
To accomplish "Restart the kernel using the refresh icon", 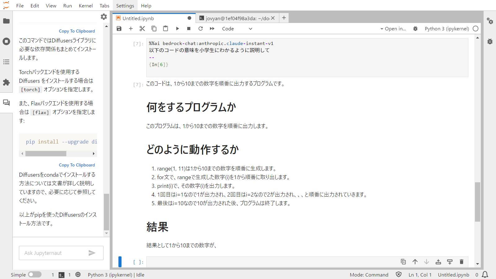I will (201, 29).
